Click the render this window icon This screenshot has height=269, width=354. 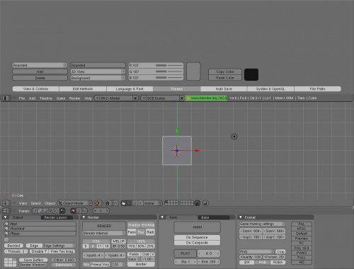click(205, 203)
